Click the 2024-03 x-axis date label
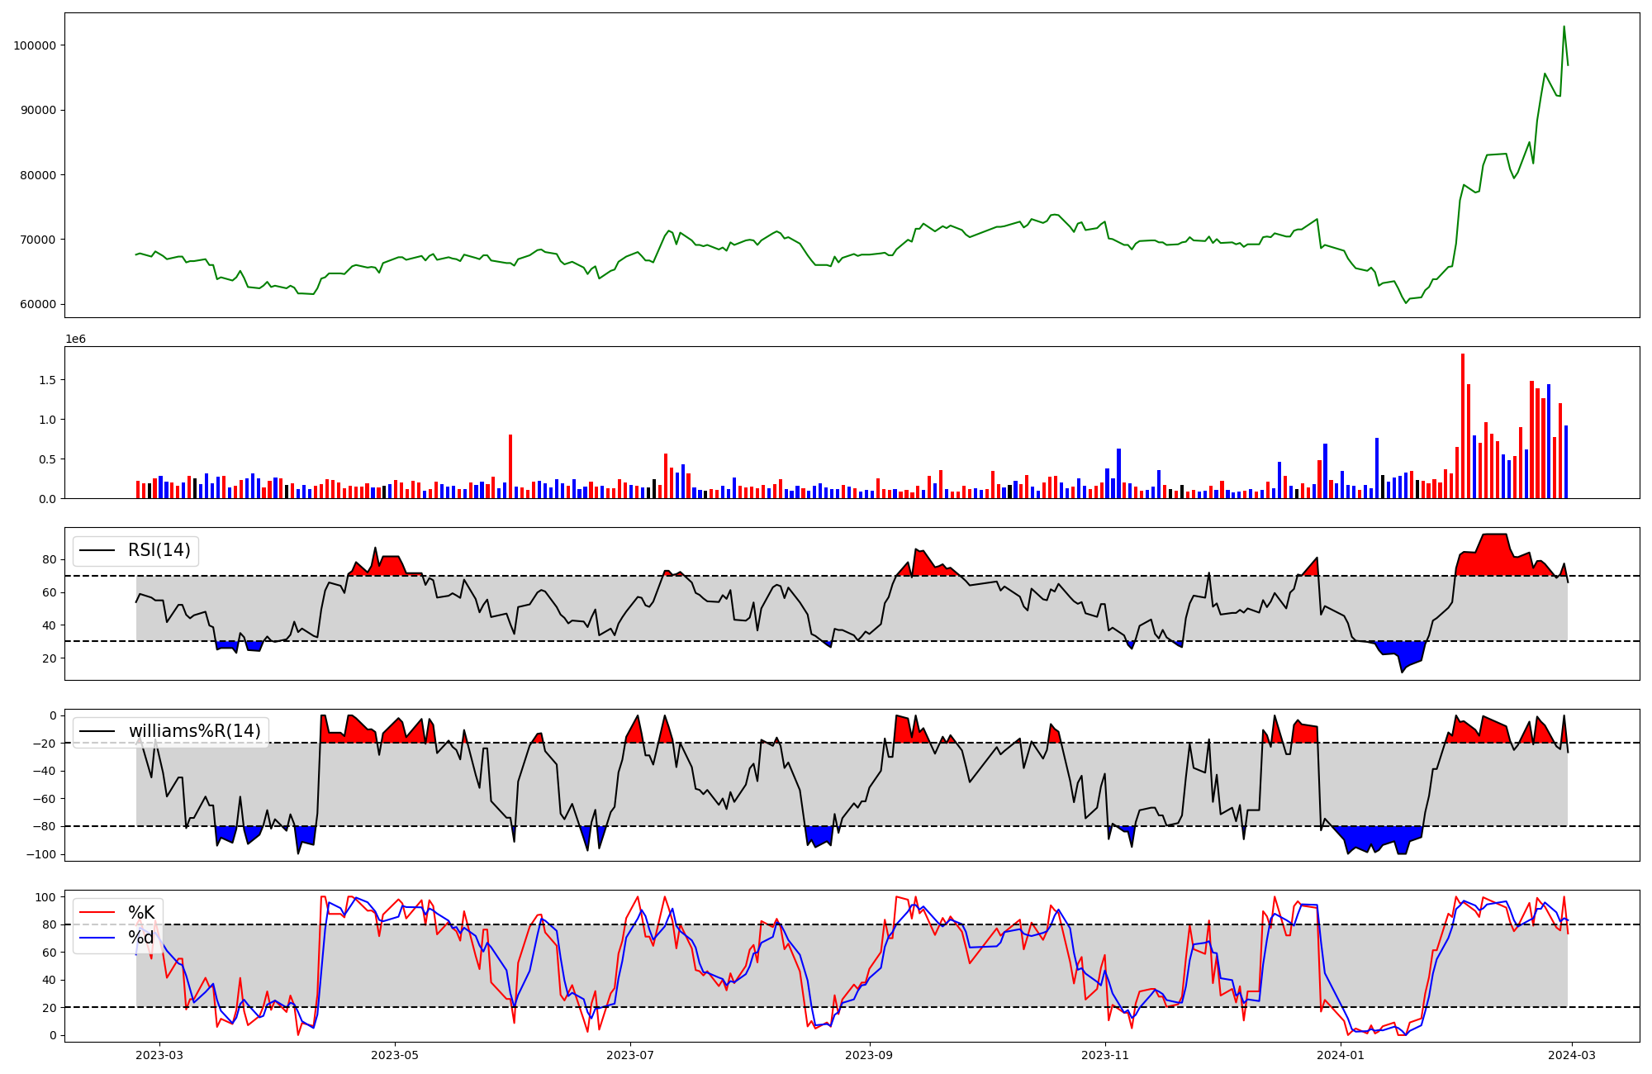This screenshot has width=1652, height=1074. pos(1570,1055)
